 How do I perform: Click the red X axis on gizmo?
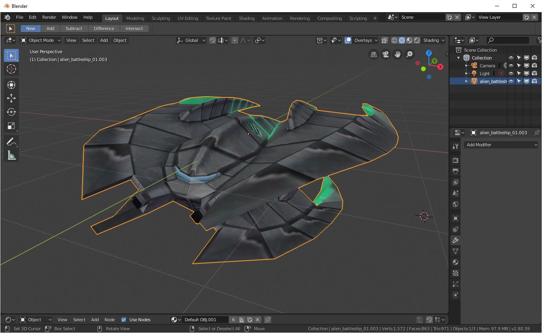[440, 67]
